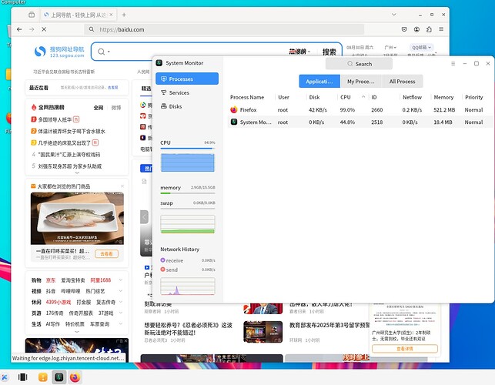495x385 pixels.
Task: Expand the search engine dropdown in Sogou search box
Action: point(109,52)
